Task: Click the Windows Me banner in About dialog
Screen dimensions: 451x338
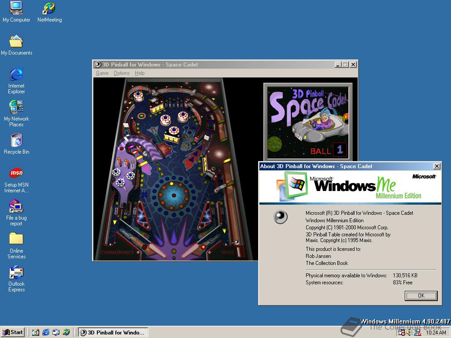Action: click(350, 187)
